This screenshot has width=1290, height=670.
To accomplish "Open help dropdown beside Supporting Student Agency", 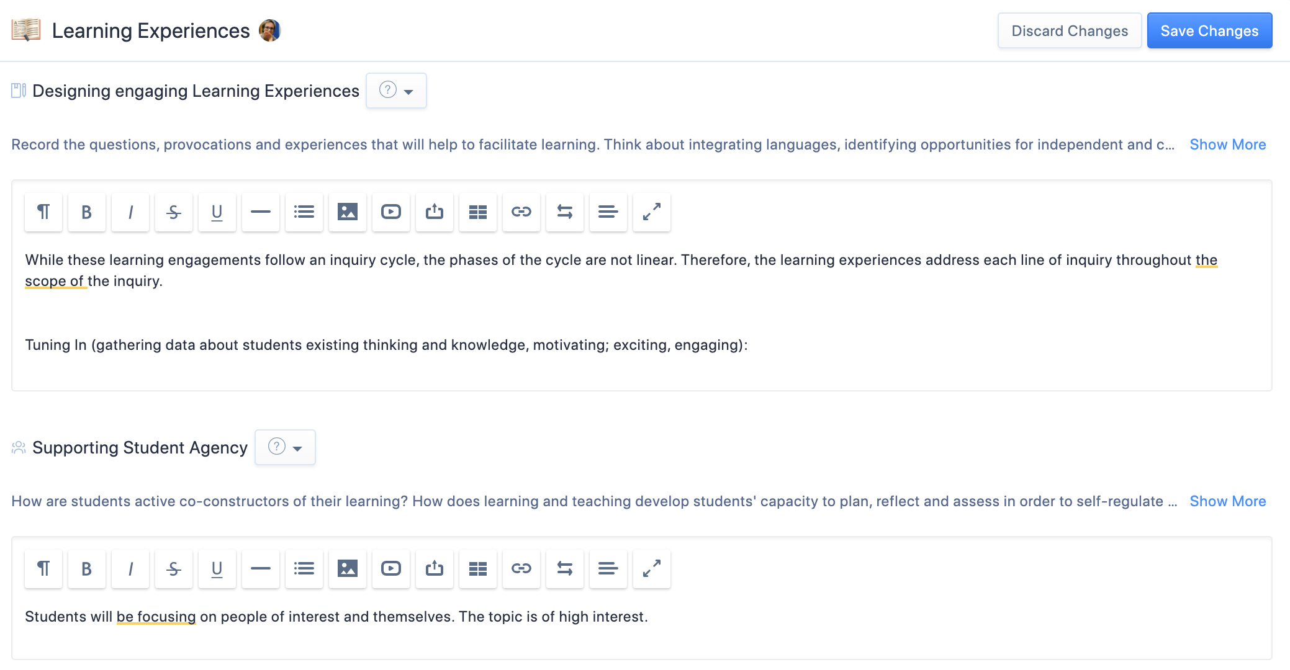I will click(285, 448).
